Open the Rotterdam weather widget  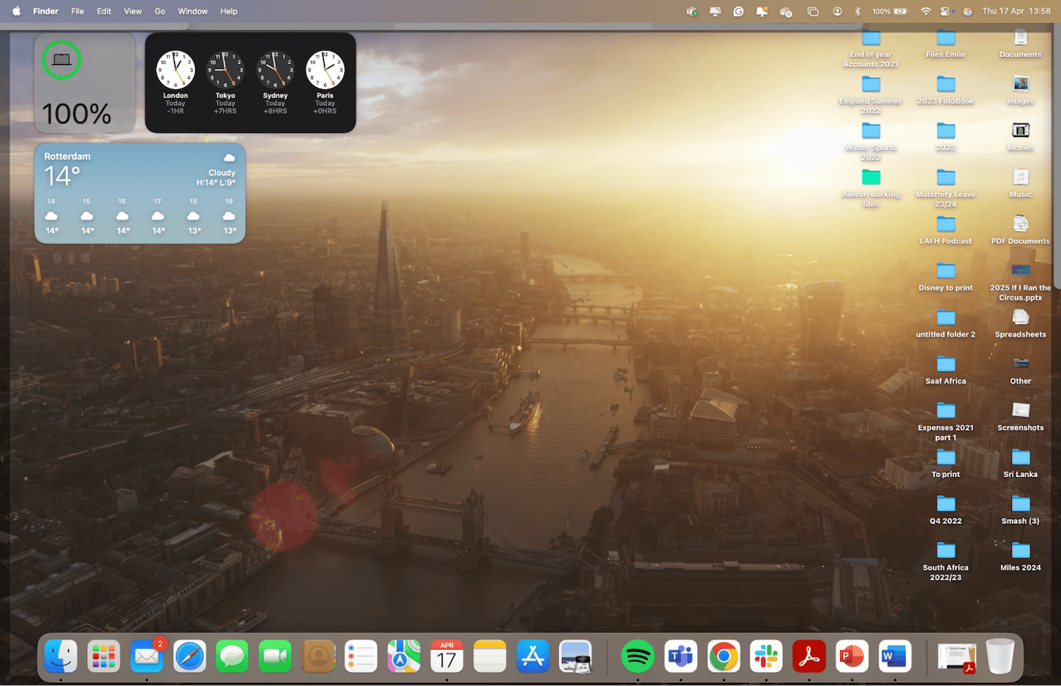click(139, 192)
